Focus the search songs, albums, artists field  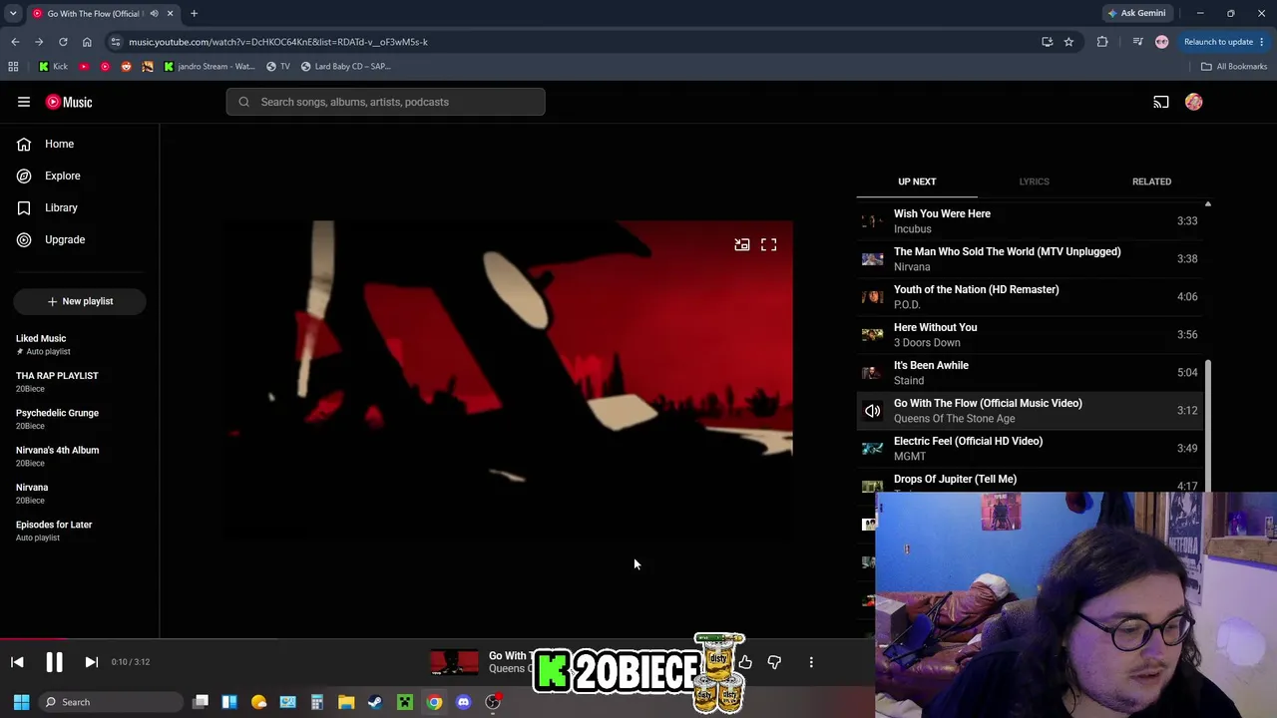click(385, 102)
